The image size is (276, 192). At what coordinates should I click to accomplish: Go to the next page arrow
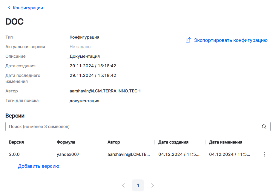pos(153,185)
